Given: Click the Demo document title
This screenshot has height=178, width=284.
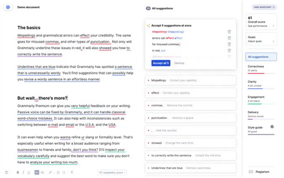Looking at the screenshot, I should (x=29, y=7).
